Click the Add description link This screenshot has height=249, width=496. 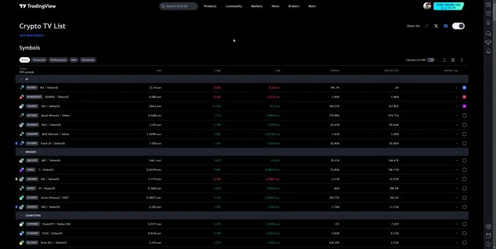[32, 35]
